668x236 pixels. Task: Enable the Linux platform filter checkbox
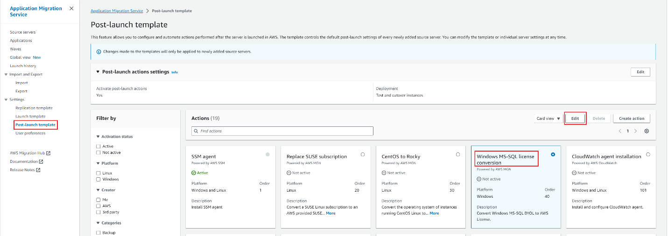tap(98, 173)
